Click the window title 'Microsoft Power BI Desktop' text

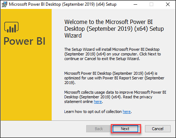(x=63, y=4)
